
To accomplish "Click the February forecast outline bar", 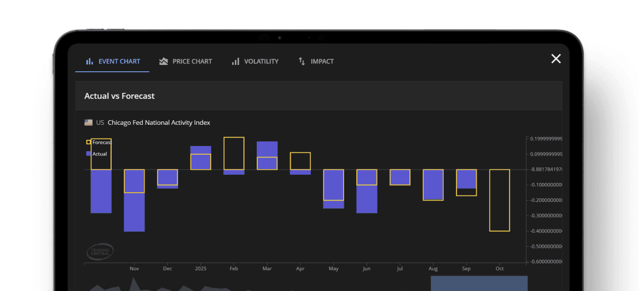I will (234, 153).
